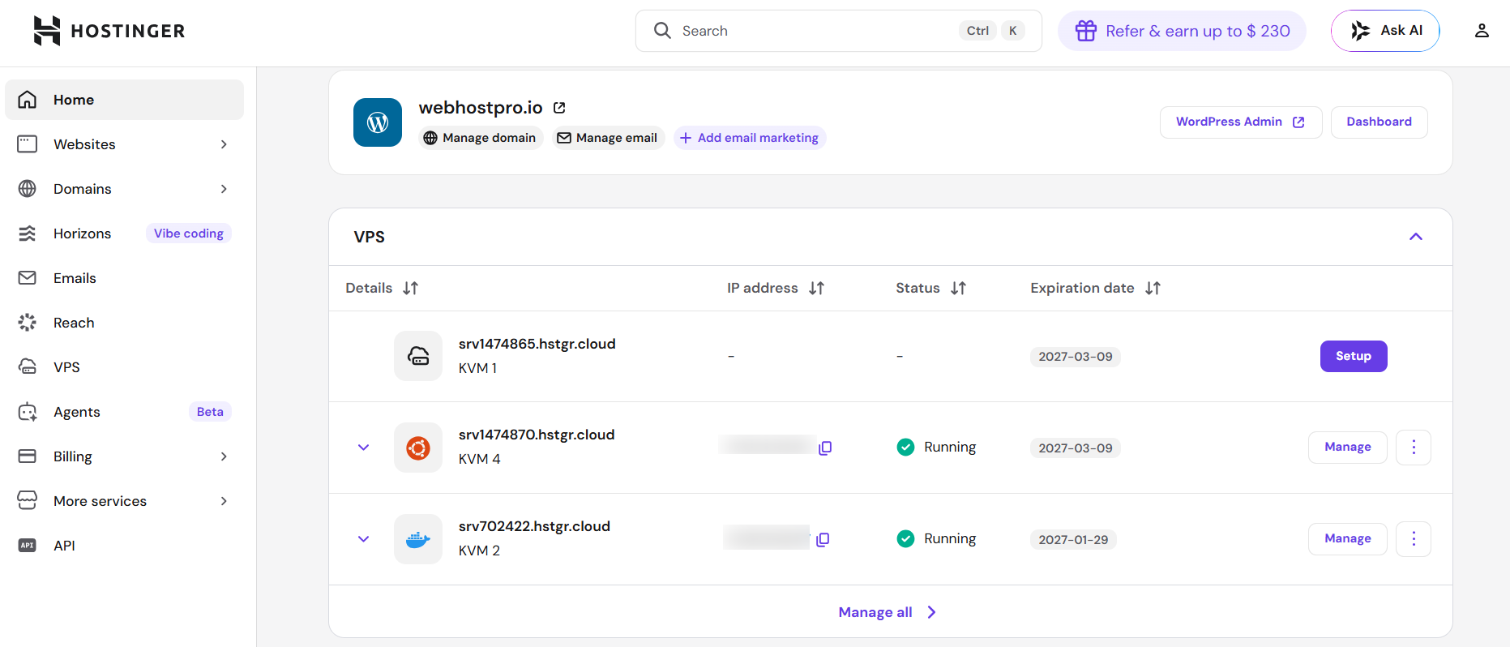This screenshot has height=647, width=1510.
Task: Click Setup for srv1474865.hstgr.cloud
Action: 1354,356
